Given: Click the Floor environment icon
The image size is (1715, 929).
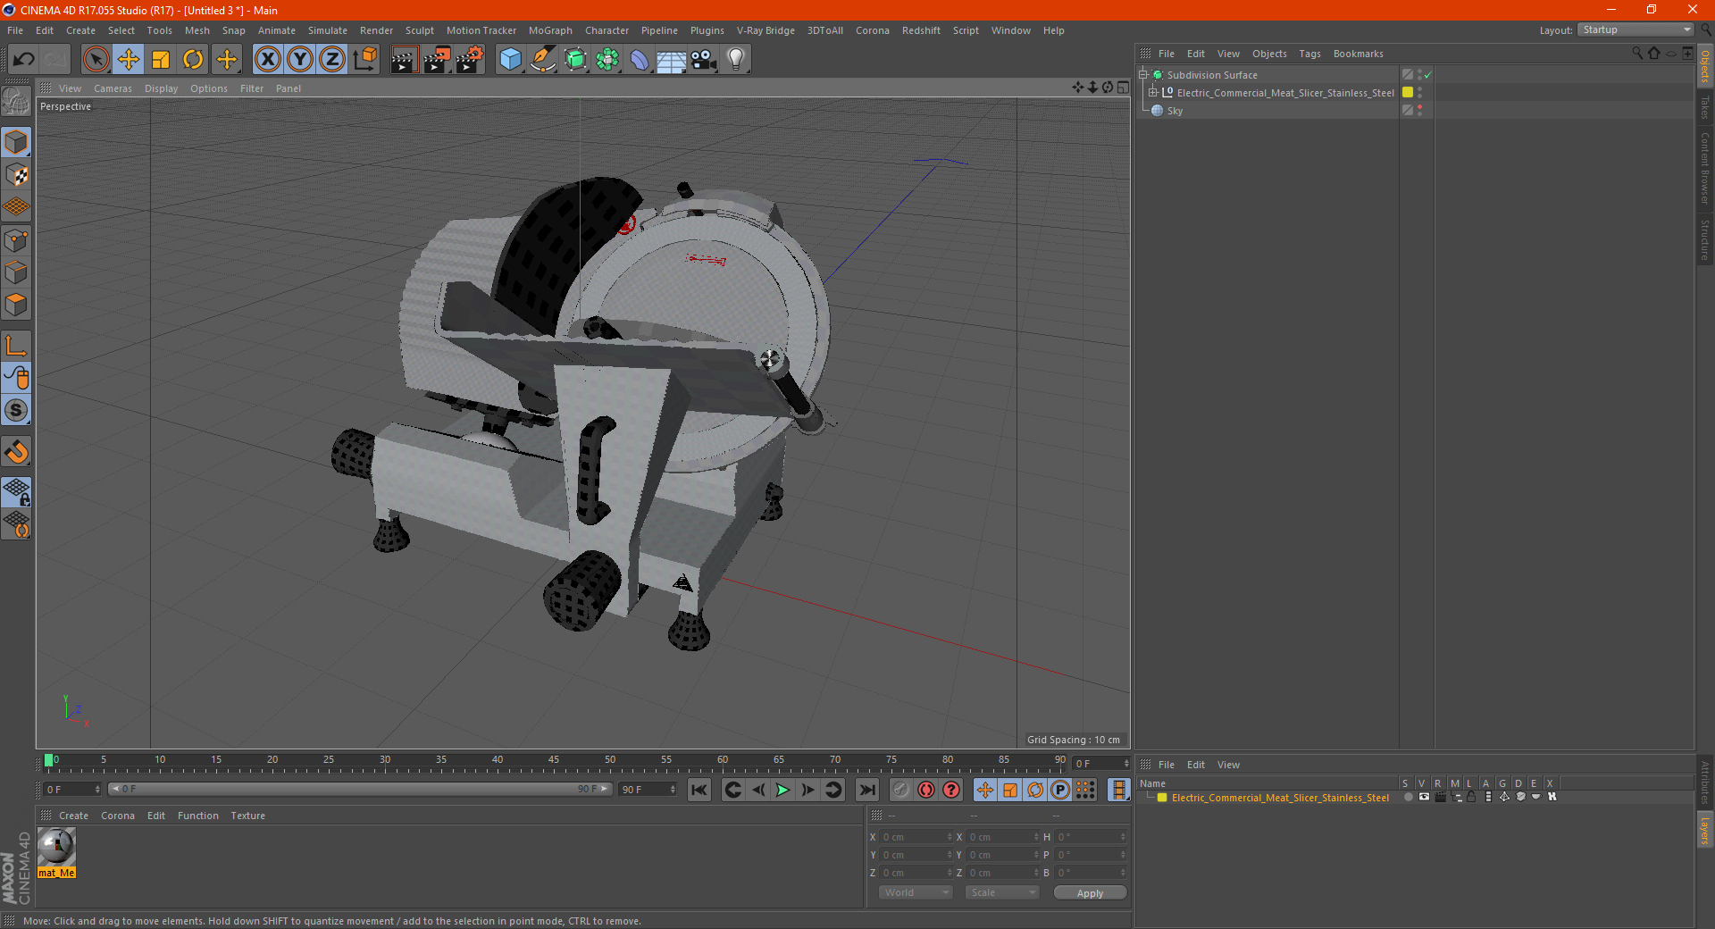Looking at the screenshot, I should (672, 60).
